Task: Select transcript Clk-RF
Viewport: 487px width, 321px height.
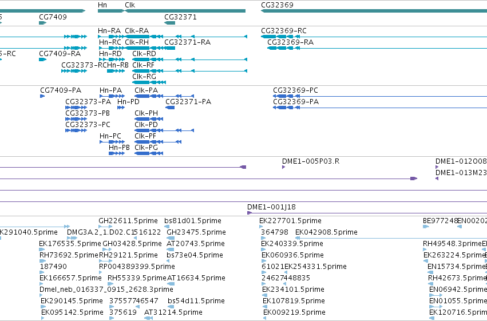Action: (143, 65)
